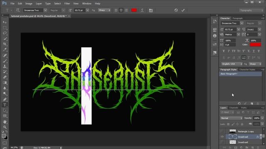
Task: Click the foreground color swatch in toolbar
Action: [4, 136]
